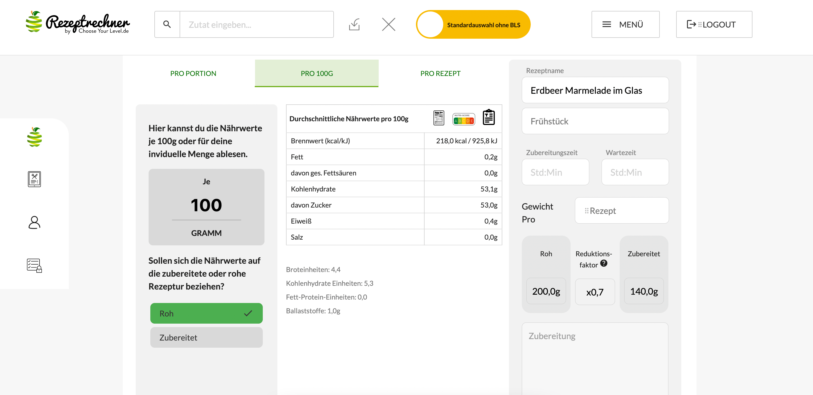Select the Zubereitet option
This screenshot has height=395, width=813.
(206, 337)
